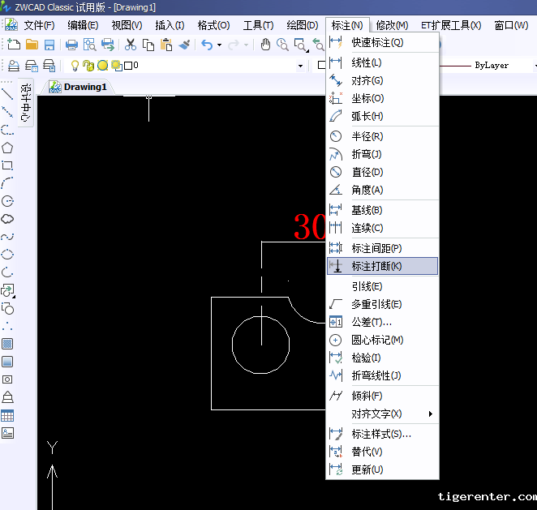This screenshot has height=510, width=537.
Task: Select the Spline draw tool
Action: [7, 237]
